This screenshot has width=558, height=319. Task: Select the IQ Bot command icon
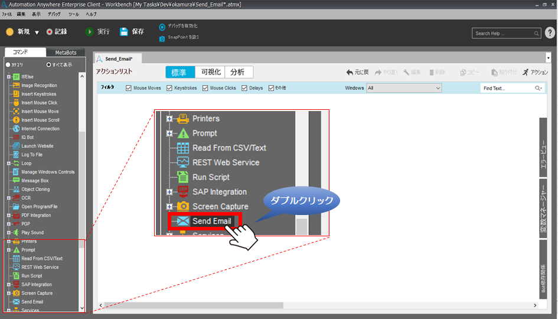16,137
